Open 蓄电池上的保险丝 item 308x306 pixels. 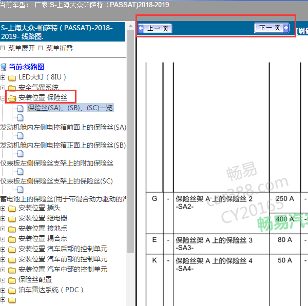(x=63, y=199)
